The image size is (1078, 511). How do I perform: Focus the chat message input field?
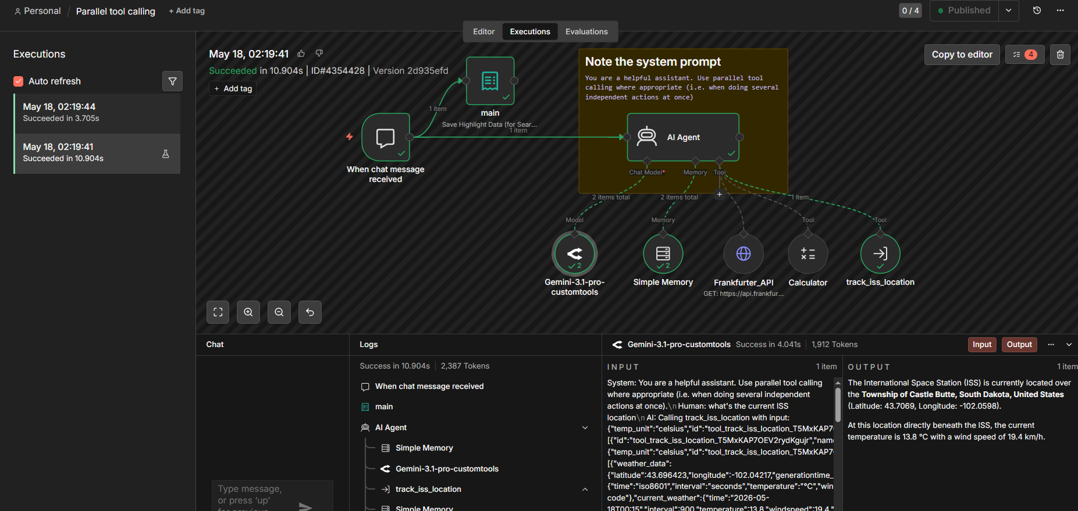click(255, 497)
